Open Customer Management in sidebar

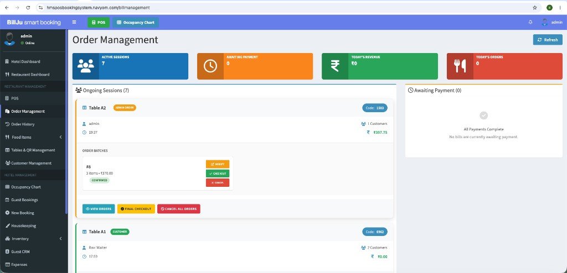[33, 163]
